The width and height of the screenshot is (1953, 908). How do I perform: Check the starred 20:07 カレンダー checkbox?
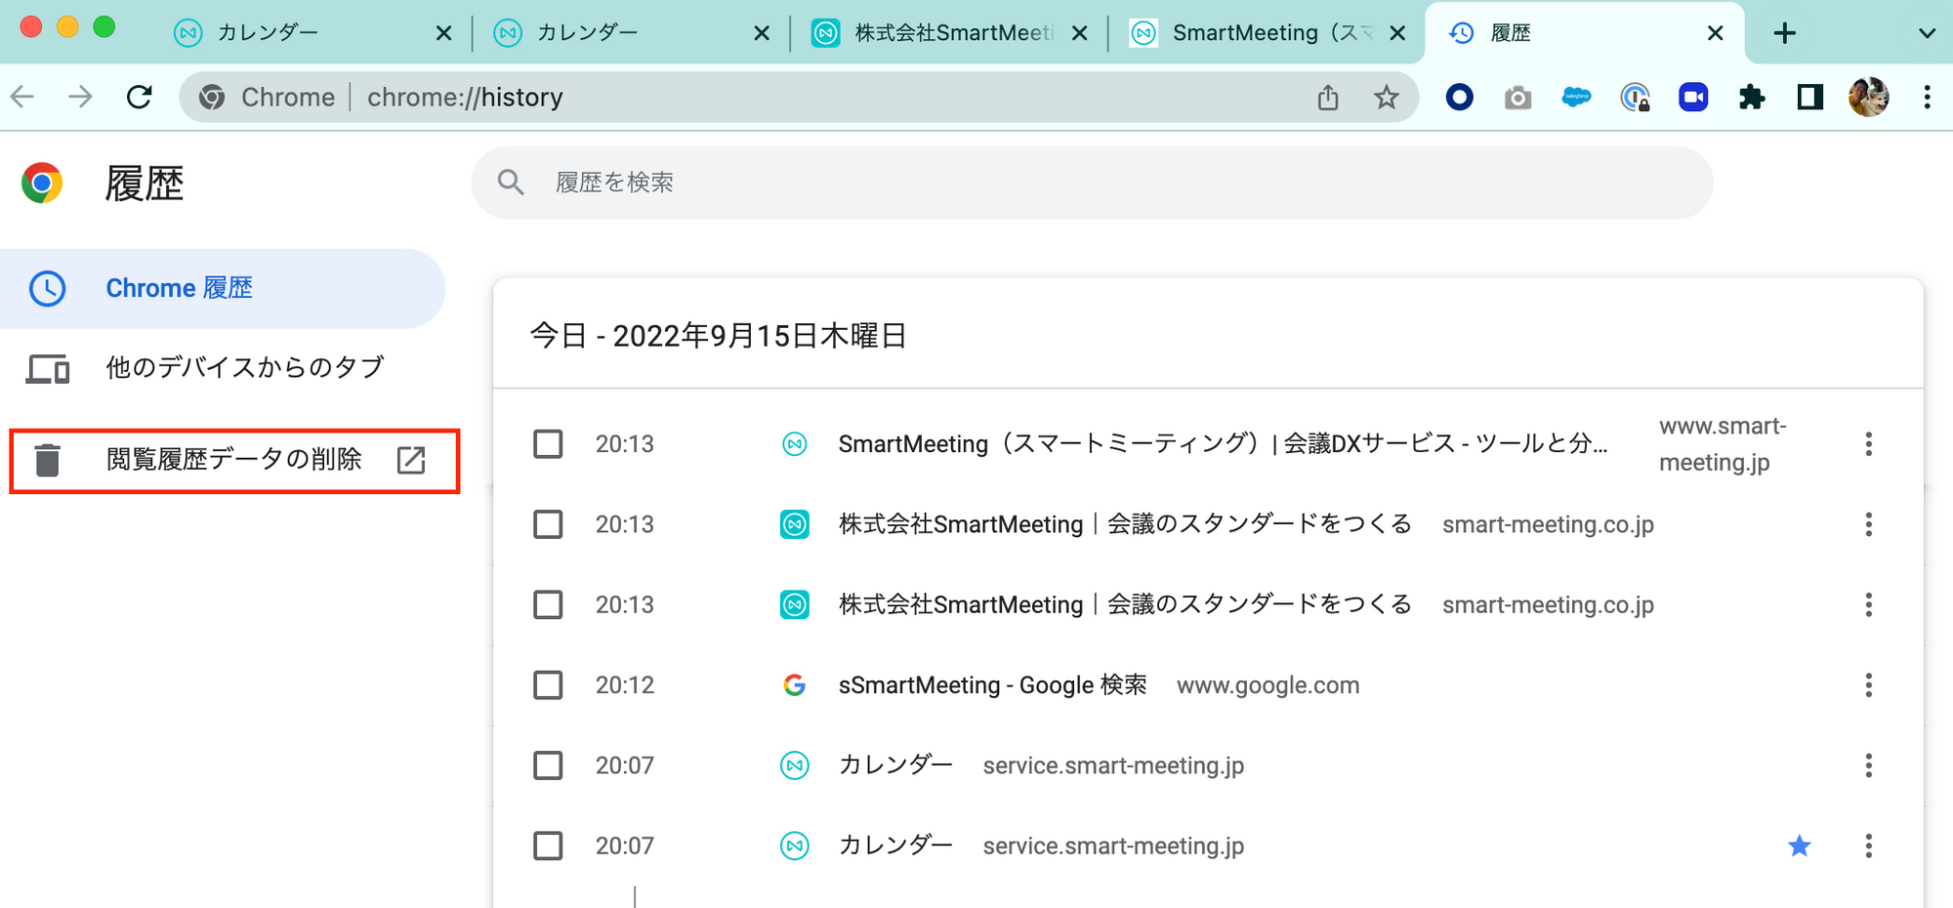point(548,846)
